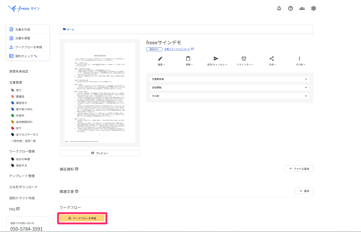Screen dimensions: 361x232
Task: Open the その他 three-dot menu
Action: [x=299, y=59]
